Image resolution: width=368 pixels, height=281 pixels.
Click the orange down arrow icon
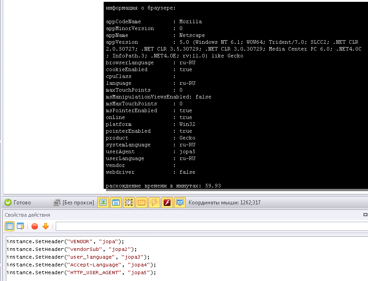click(x=46, y=226)
